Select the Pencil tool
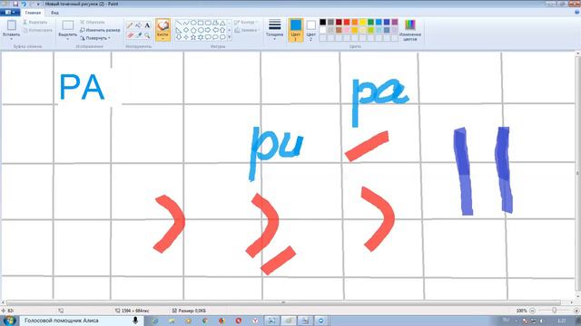 click(130, 25)
